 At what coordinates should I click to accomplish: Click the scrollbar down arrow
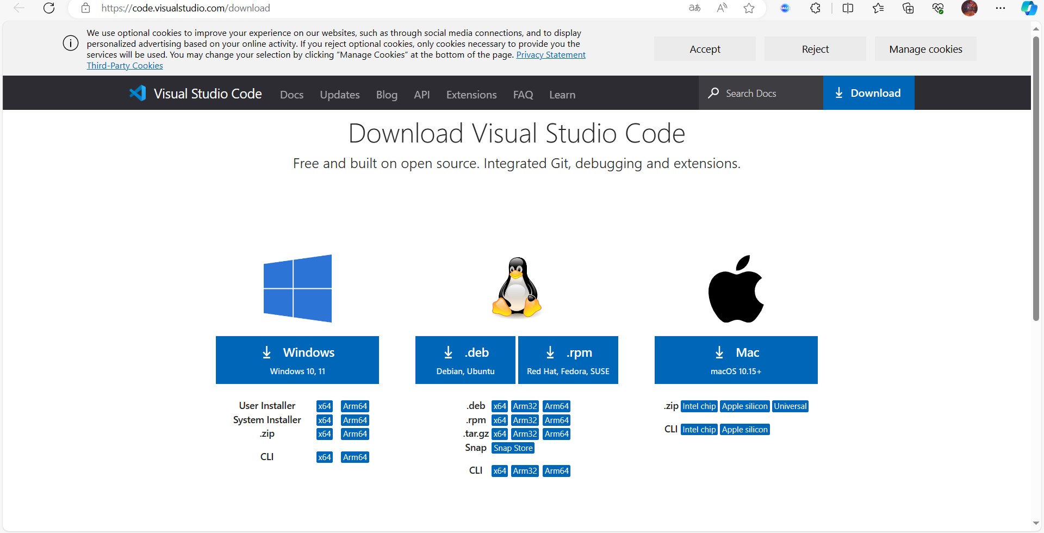coord(1036,524)
